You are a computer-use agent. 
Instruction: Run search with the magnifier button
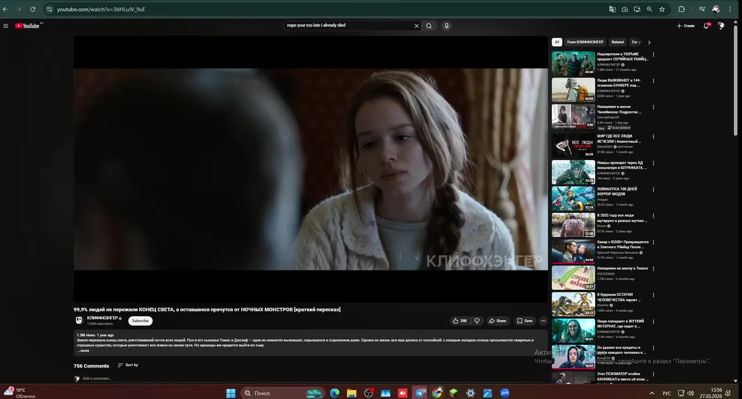[429, 25]
